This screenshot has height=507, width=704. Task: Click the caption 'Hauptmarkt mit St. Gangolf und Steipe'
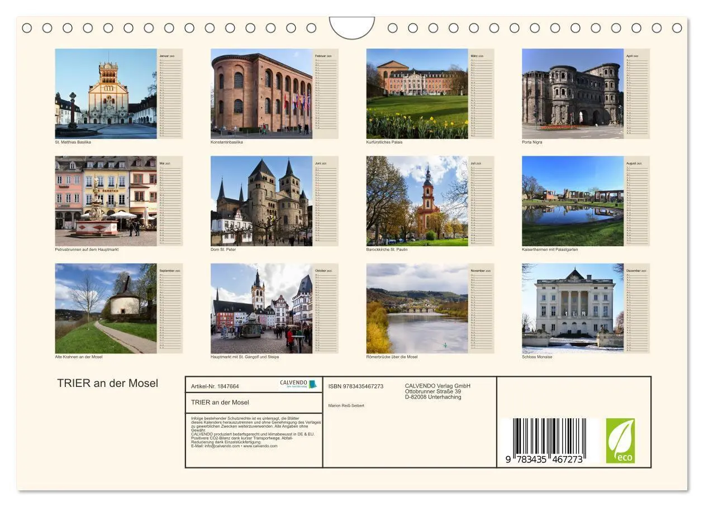pos(245,357)
